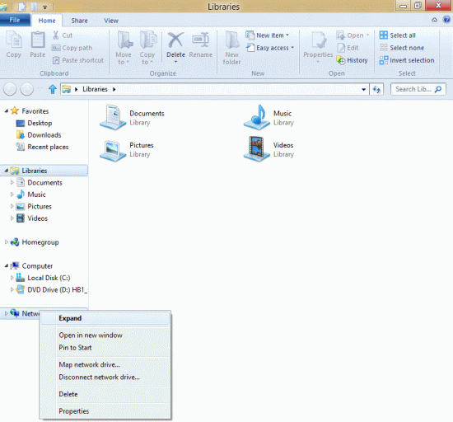Open the address bar history dropdown arrow
This screenshot has width=453, height=422.
(x=364, y=89)
